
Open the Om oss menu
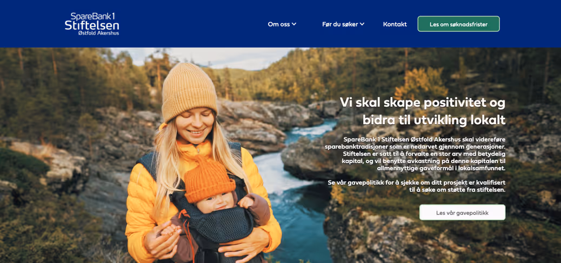coord(282,24)
